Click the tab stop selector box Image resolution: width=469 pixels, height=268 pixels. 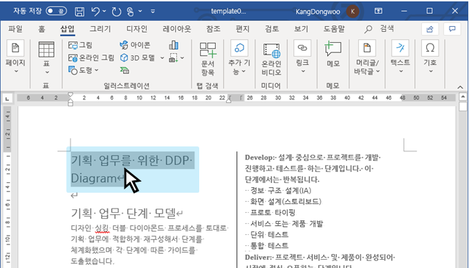(x=7, y=99)
